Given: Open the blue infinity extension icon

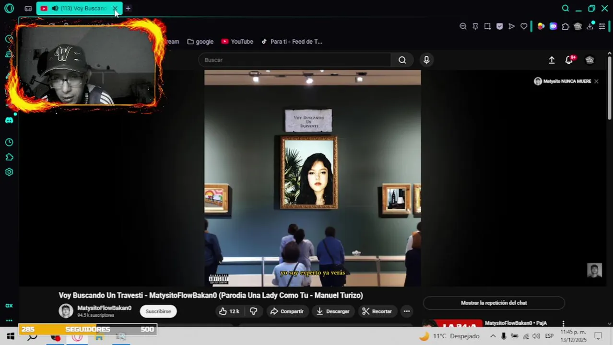Looking at the screenshot, I should tap(553, 26).
